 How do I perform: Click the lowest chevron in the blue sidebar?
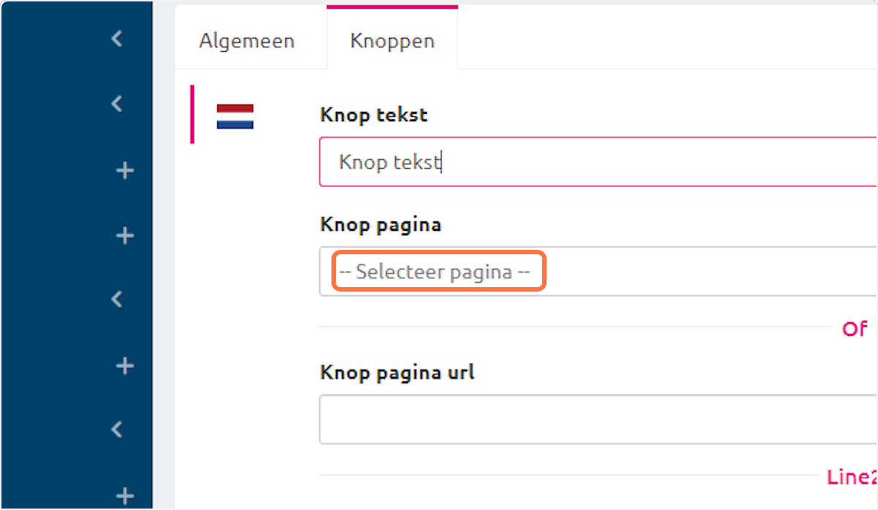point(117,429)
